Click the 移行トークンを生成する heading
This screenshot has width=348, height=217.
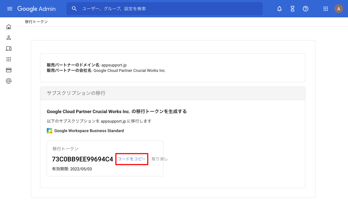click(117, 111)
